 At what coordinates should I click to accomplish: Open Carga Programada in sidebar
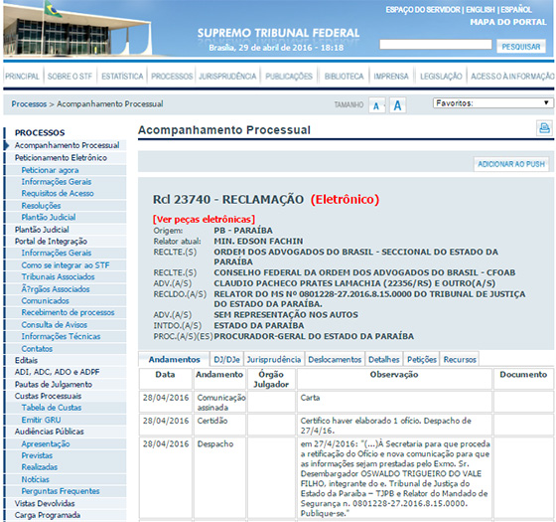point(48,515)
